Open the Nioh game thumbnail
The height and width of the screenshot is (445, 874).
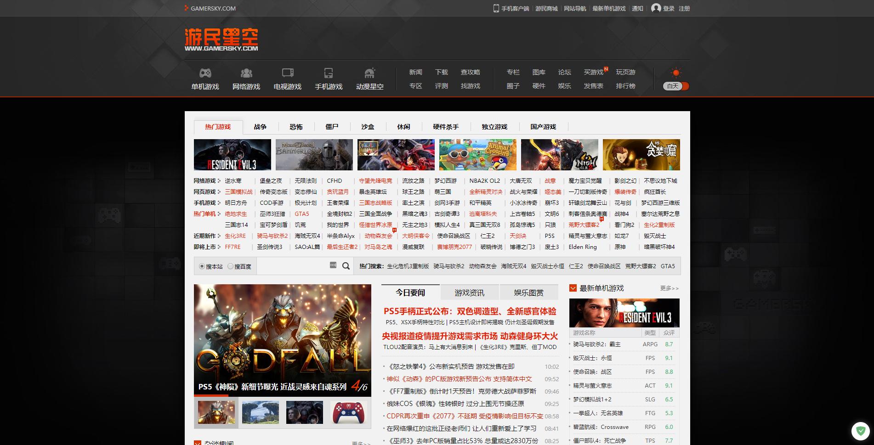click(560, 155)
